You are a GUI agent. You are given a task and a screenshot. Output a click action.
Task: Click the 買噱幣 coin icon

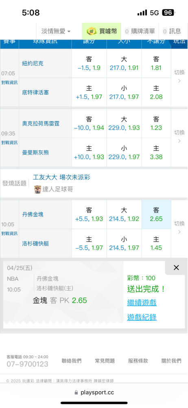click(91, 31)
